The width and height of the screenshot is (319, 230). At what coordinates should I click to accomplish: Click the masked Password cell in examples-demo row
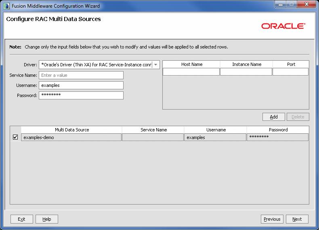[277, 137]
